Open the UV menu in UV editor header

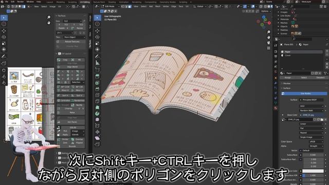60,7
